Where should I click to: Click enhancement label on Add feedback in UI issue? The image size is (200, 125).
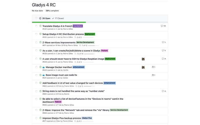(110, 83)
